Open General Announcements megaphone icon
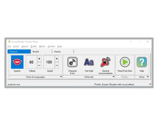 106,62
